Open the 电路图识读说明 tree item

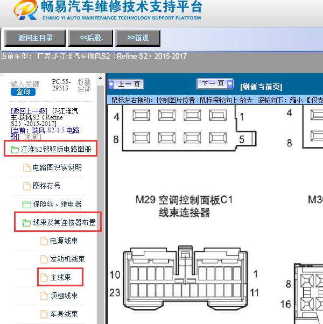(x=57, y=167)
